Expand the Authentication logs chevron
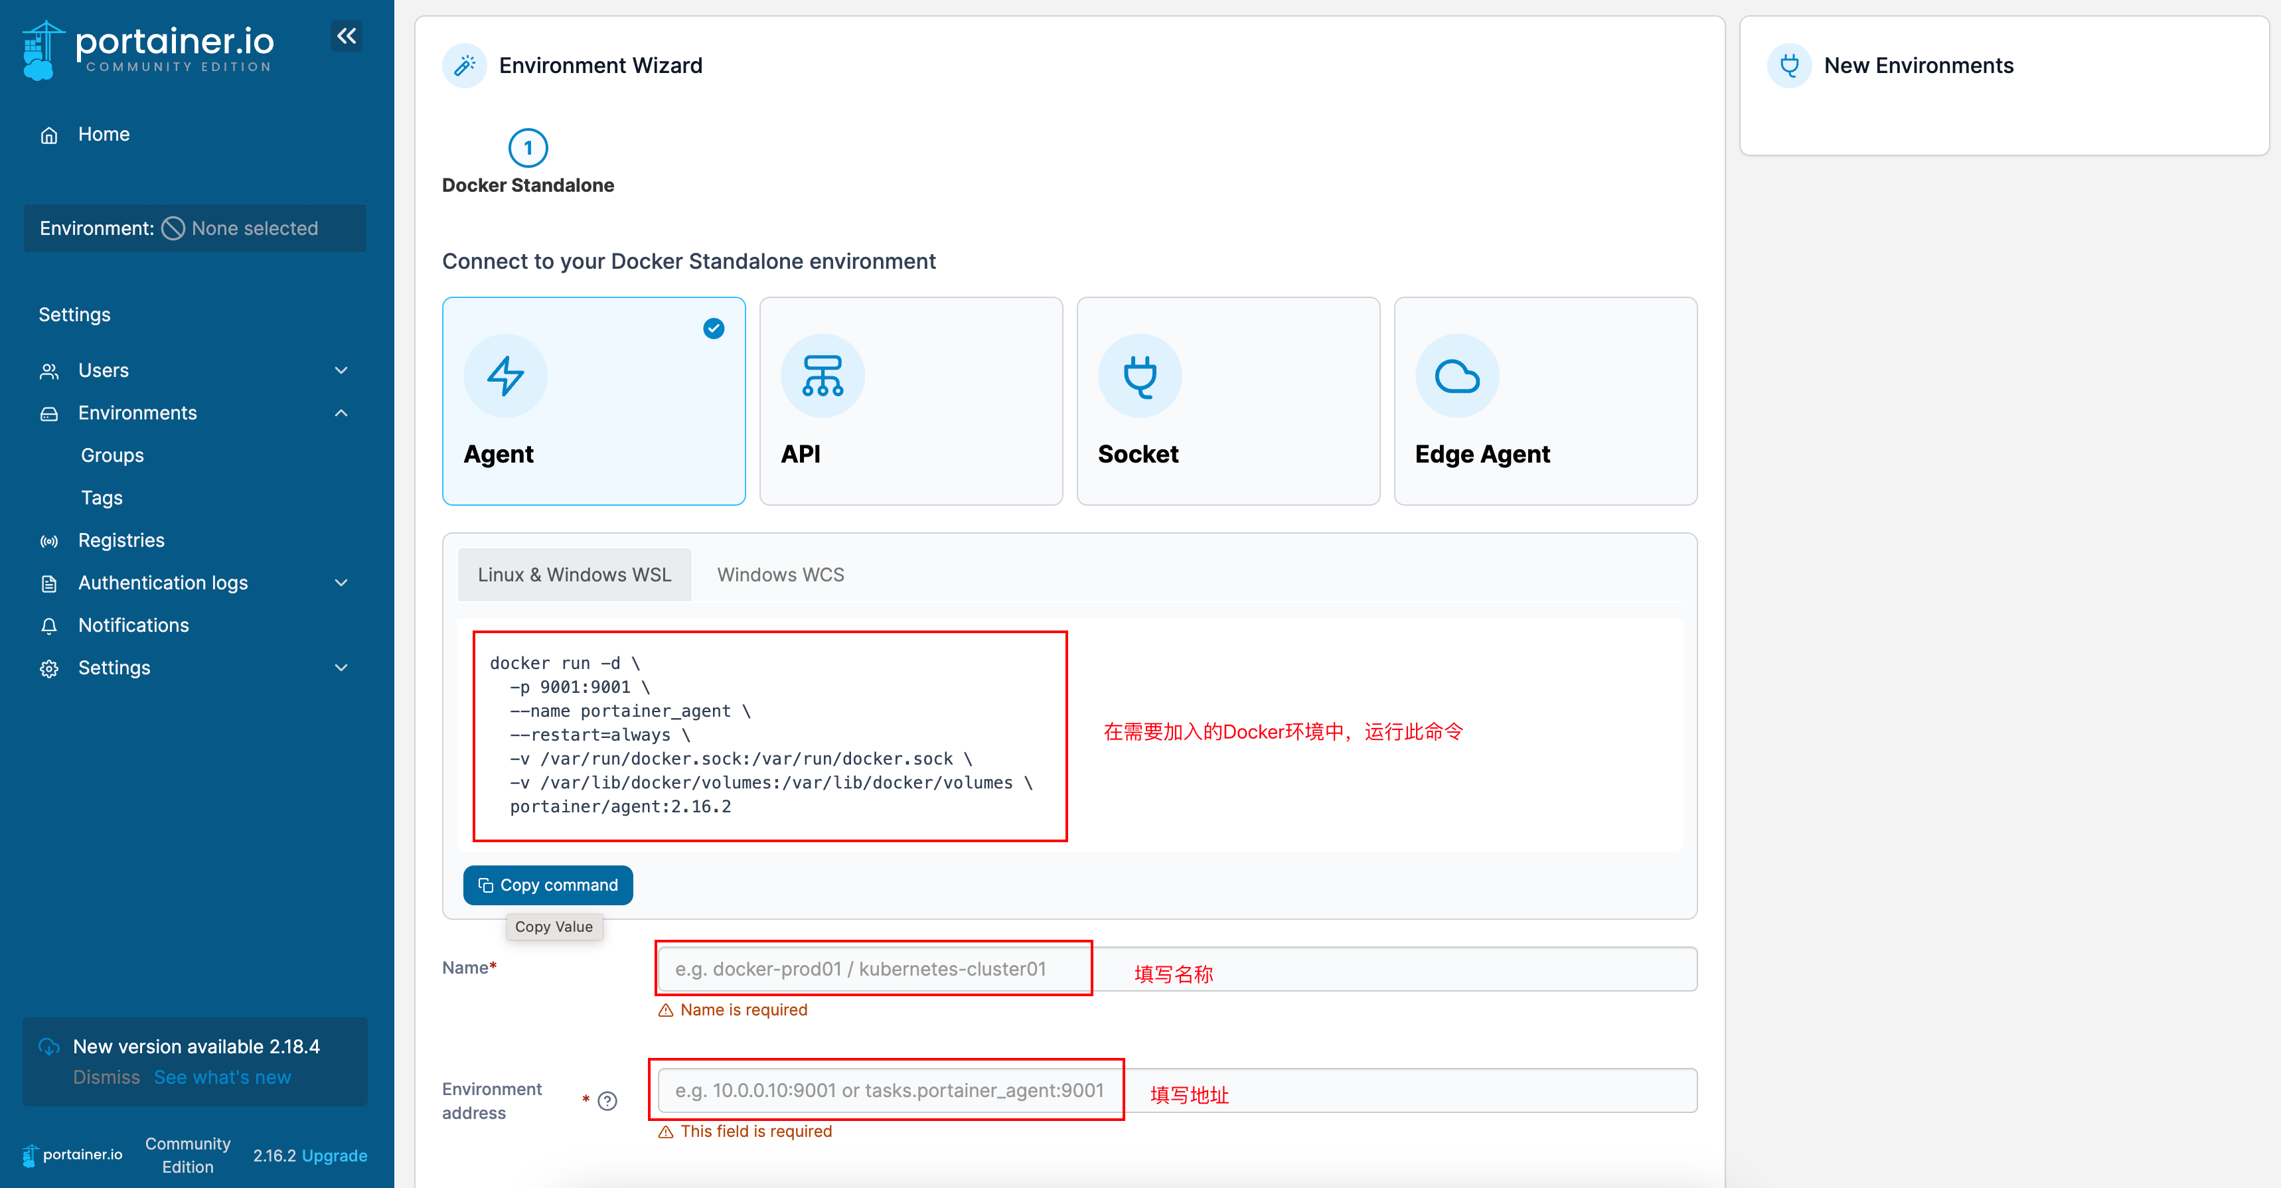The height and width of the screenshot is (1188, 2281). point(341,583)
